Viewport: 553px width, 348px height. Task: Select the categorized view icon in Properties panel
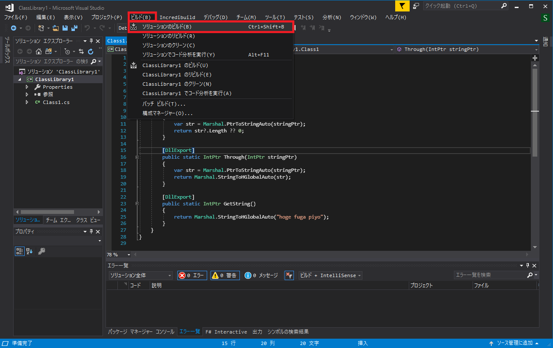[19, 251]
